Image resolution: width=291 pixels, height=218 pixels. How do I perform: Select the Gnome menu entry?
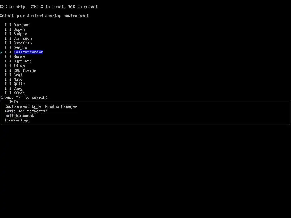[x=19, y=56]
